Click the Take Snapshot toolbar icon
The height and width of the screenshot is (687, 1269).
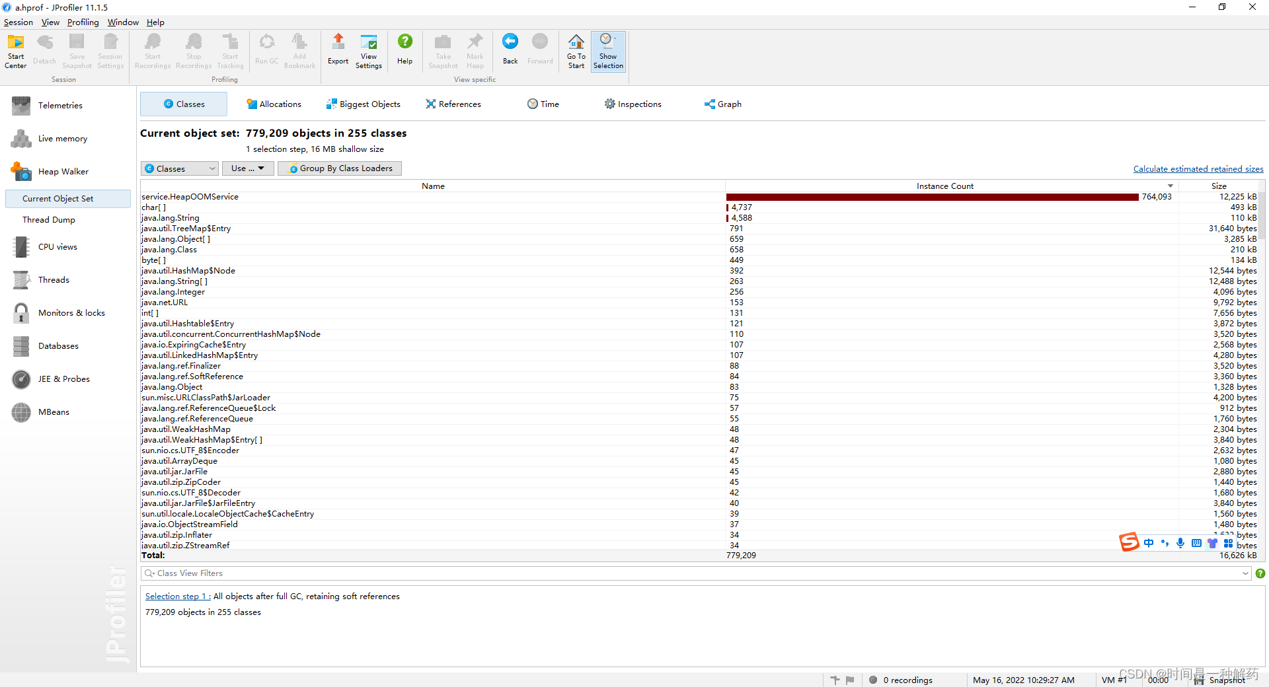pos(443,51)
